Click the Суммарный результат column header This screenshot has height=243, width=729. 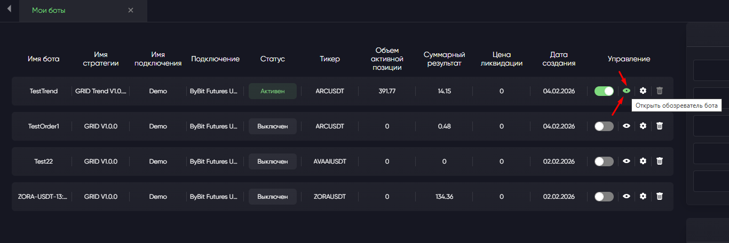tap(444, 59)
